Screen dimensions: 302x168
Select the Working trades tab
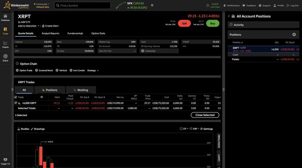pos(81,90)
